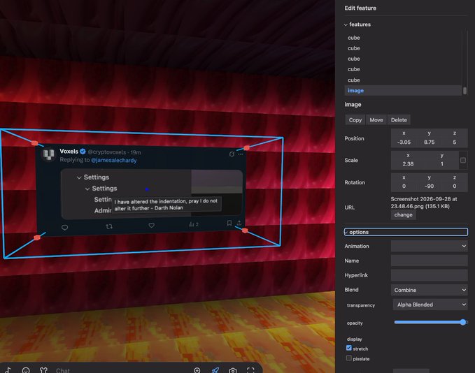Click the blue verified badge next to Voxels
475x373 pixels.
[x=83, y=152]
